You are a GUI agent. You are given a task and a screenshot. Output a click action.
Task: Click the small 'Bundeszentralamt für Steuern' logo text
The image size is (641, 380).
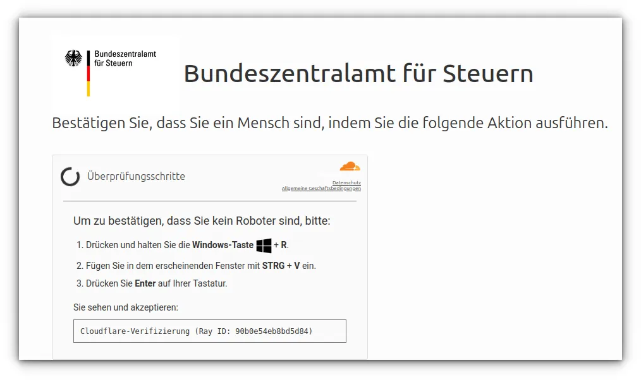coord(125,58)
